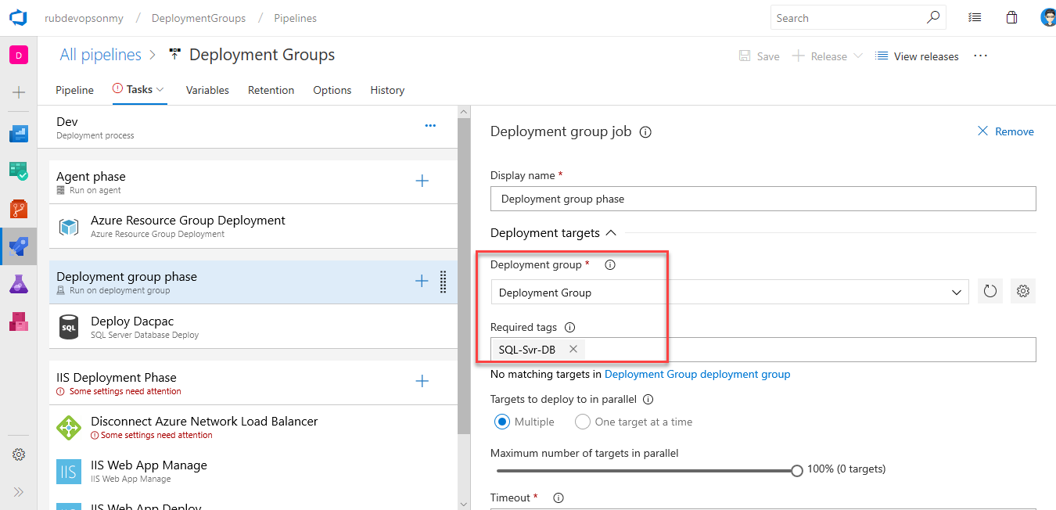The height and width of the screenshot is (510, 1056).
Task: Add task to Agent phase
Action: coord(422,181)
